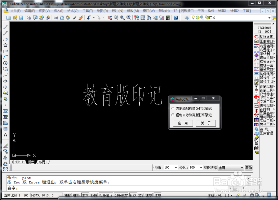Toggle 正交 ortho mode in status bar
278x200 pixels.
coord(85,195)
